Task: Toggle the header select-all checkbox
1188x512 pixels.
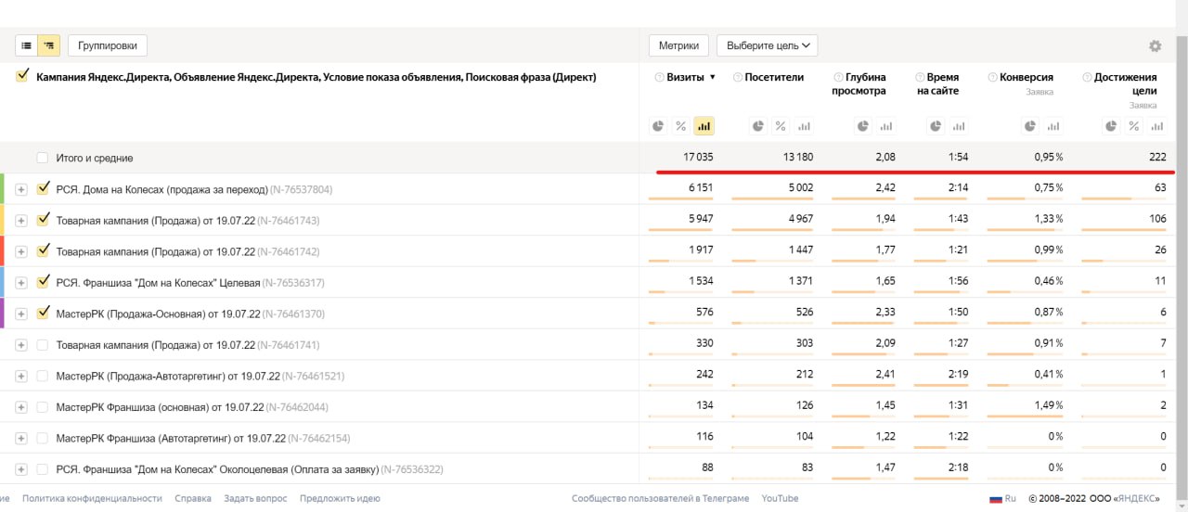Action: 22,77
